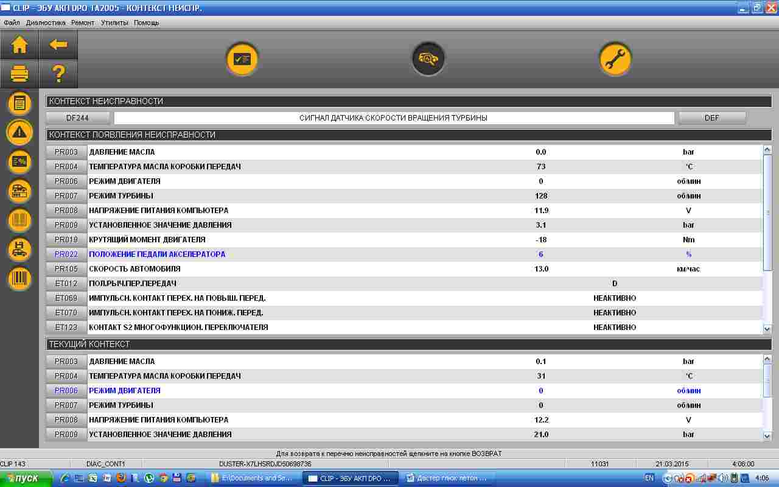This screenshot has height=487, width=779.
Task: Click the DEF button
Action: coord(711,118)
